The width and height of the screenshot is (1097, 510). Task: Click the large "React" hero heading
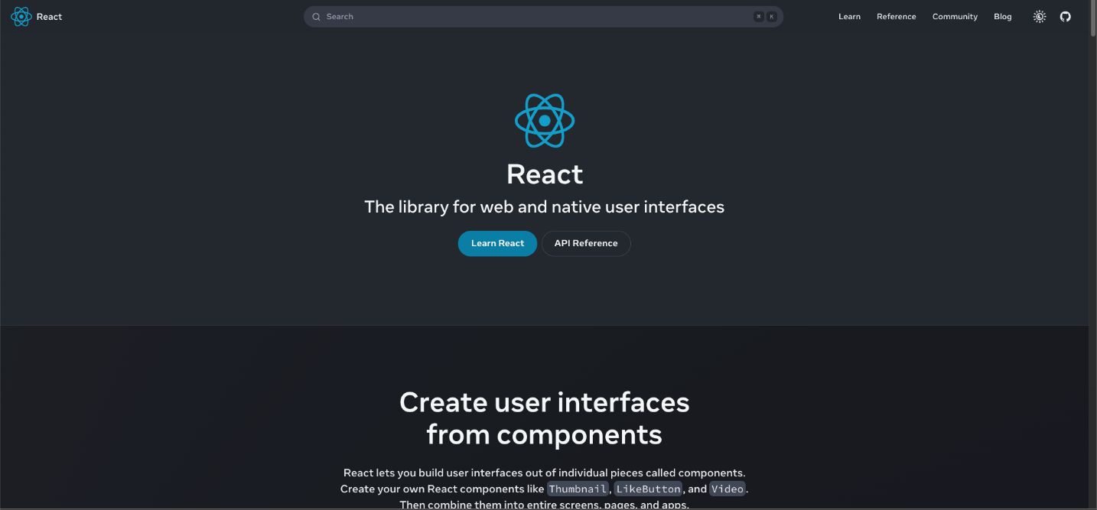tap(545, 174)
